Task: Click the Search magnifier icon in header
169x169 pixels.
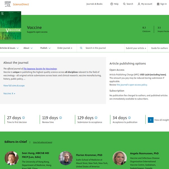Action: tap(124, 4)
